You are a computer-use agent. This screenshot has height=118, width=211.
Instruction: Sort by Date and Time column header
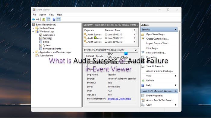(112, 30)
